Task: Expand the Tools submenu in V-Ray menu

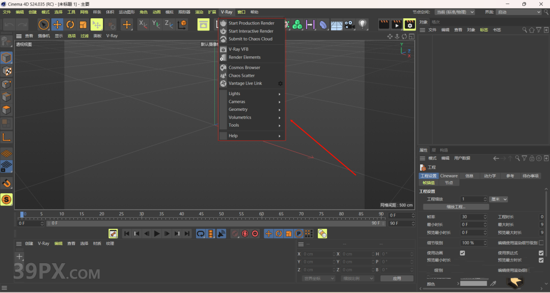Action: click(x=252, y=125)
